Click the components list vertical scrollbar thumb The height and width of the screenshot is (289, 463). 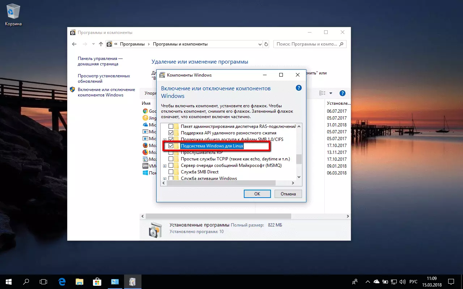click(x=299, y=159)
